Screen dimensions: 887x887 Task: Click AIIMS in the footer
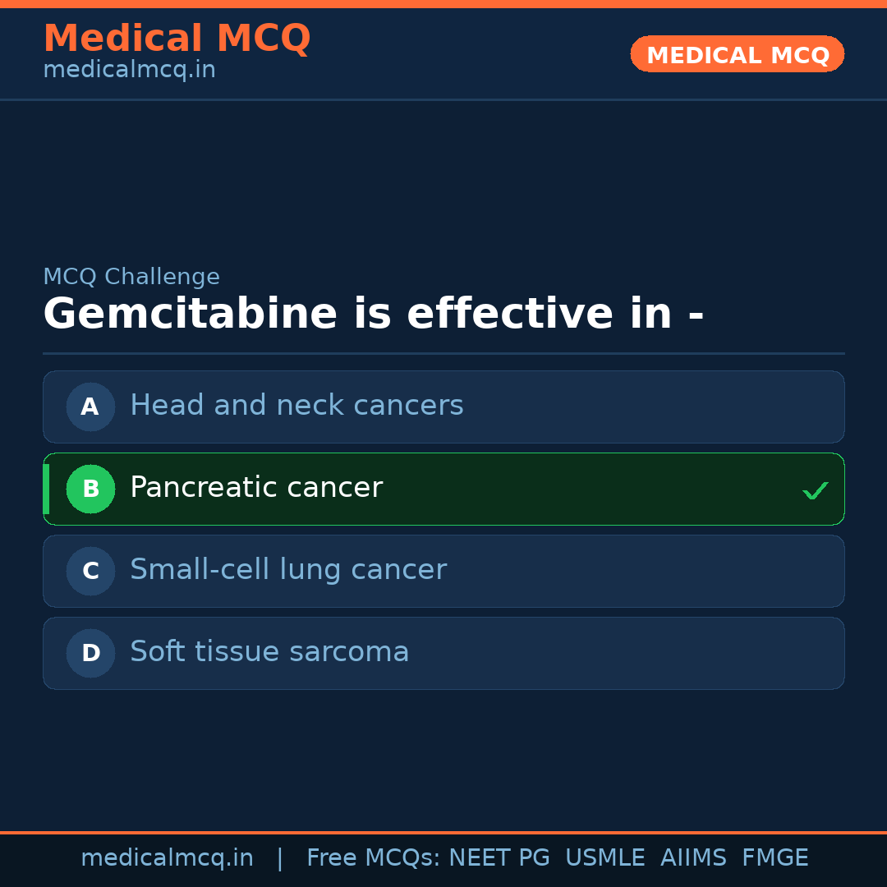tap(693, 858)
